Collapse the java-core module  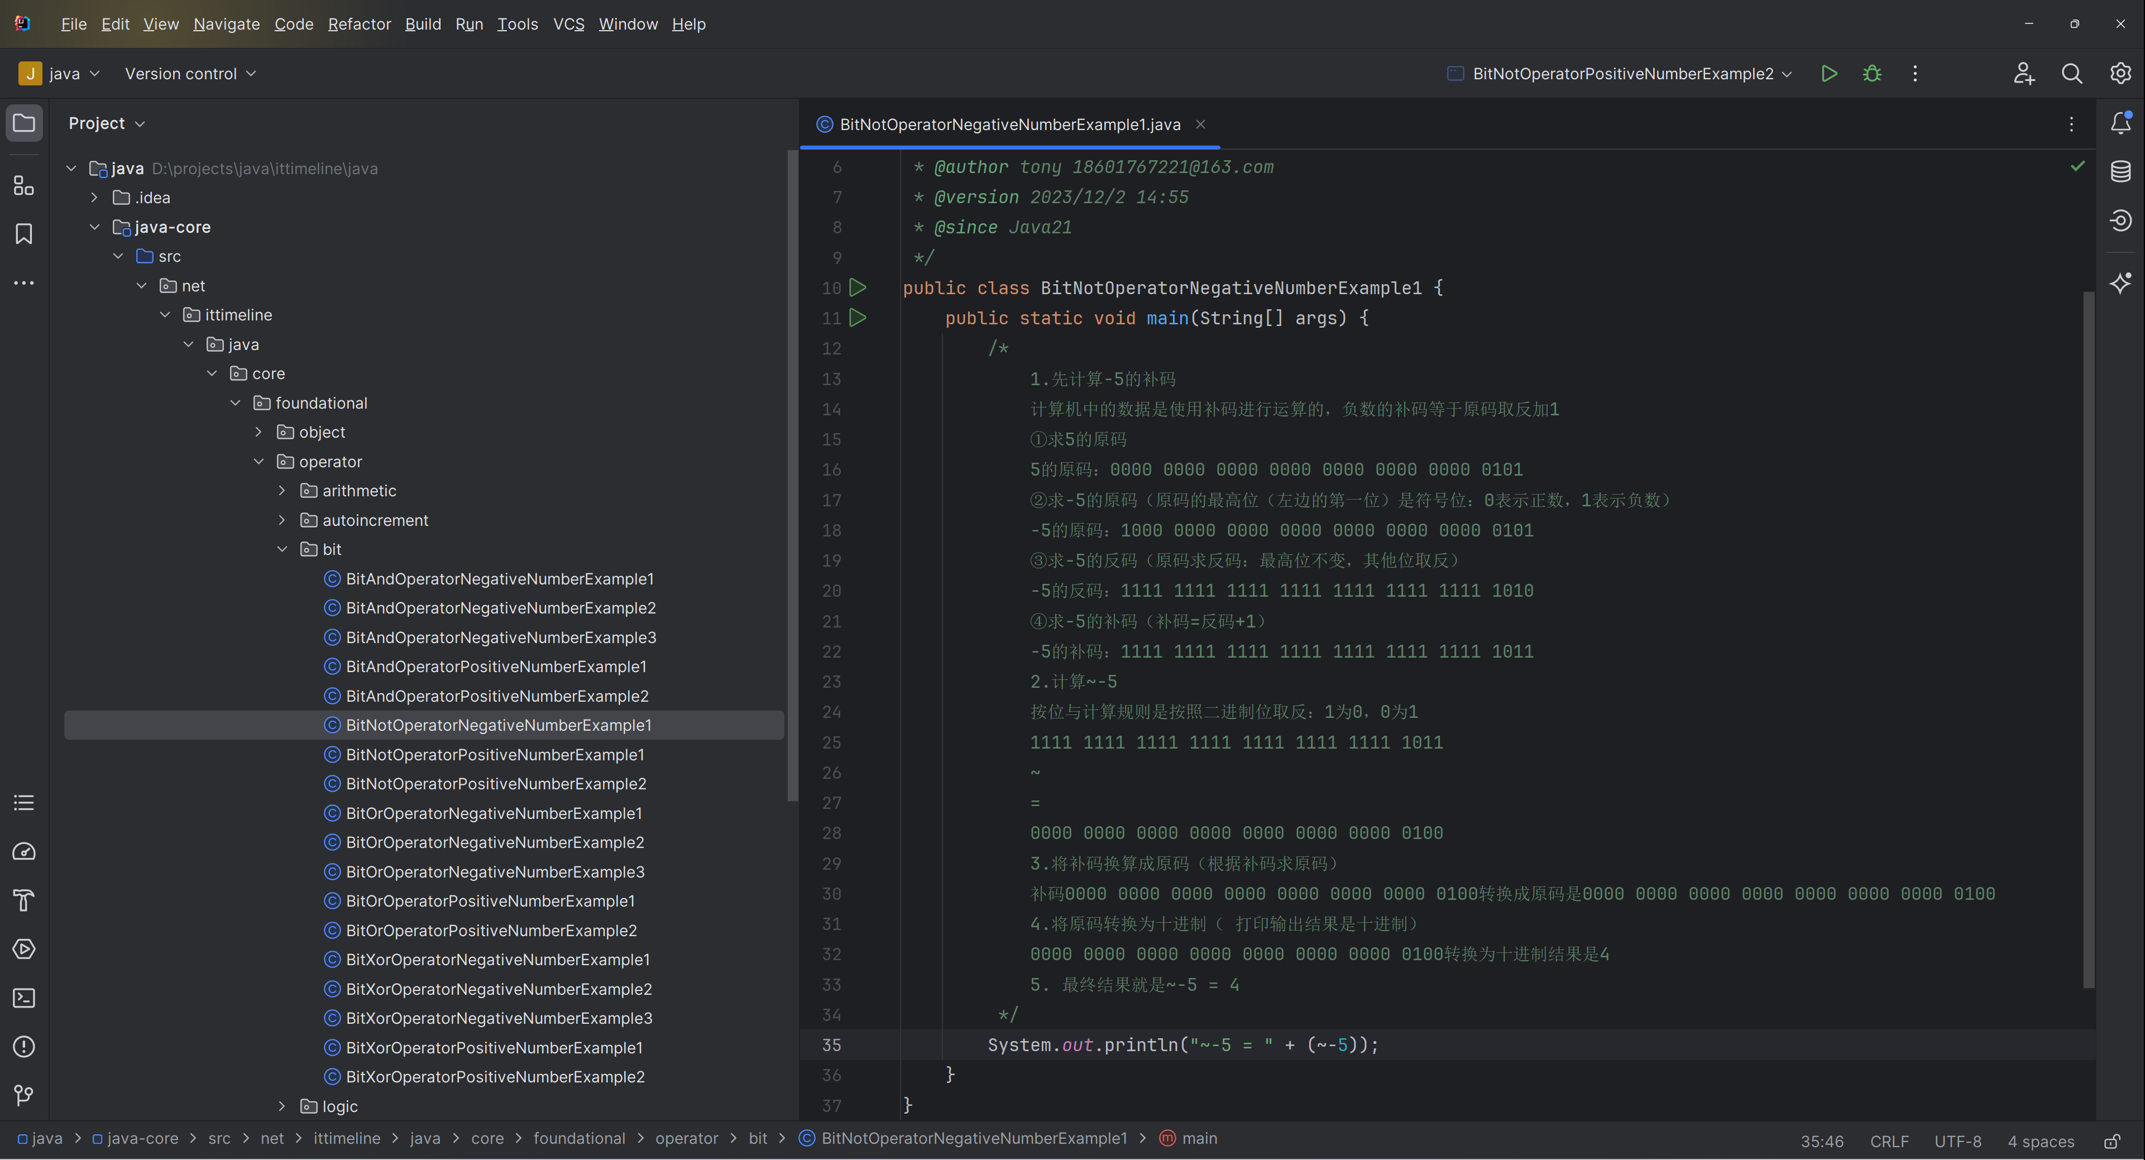(94, 227)
